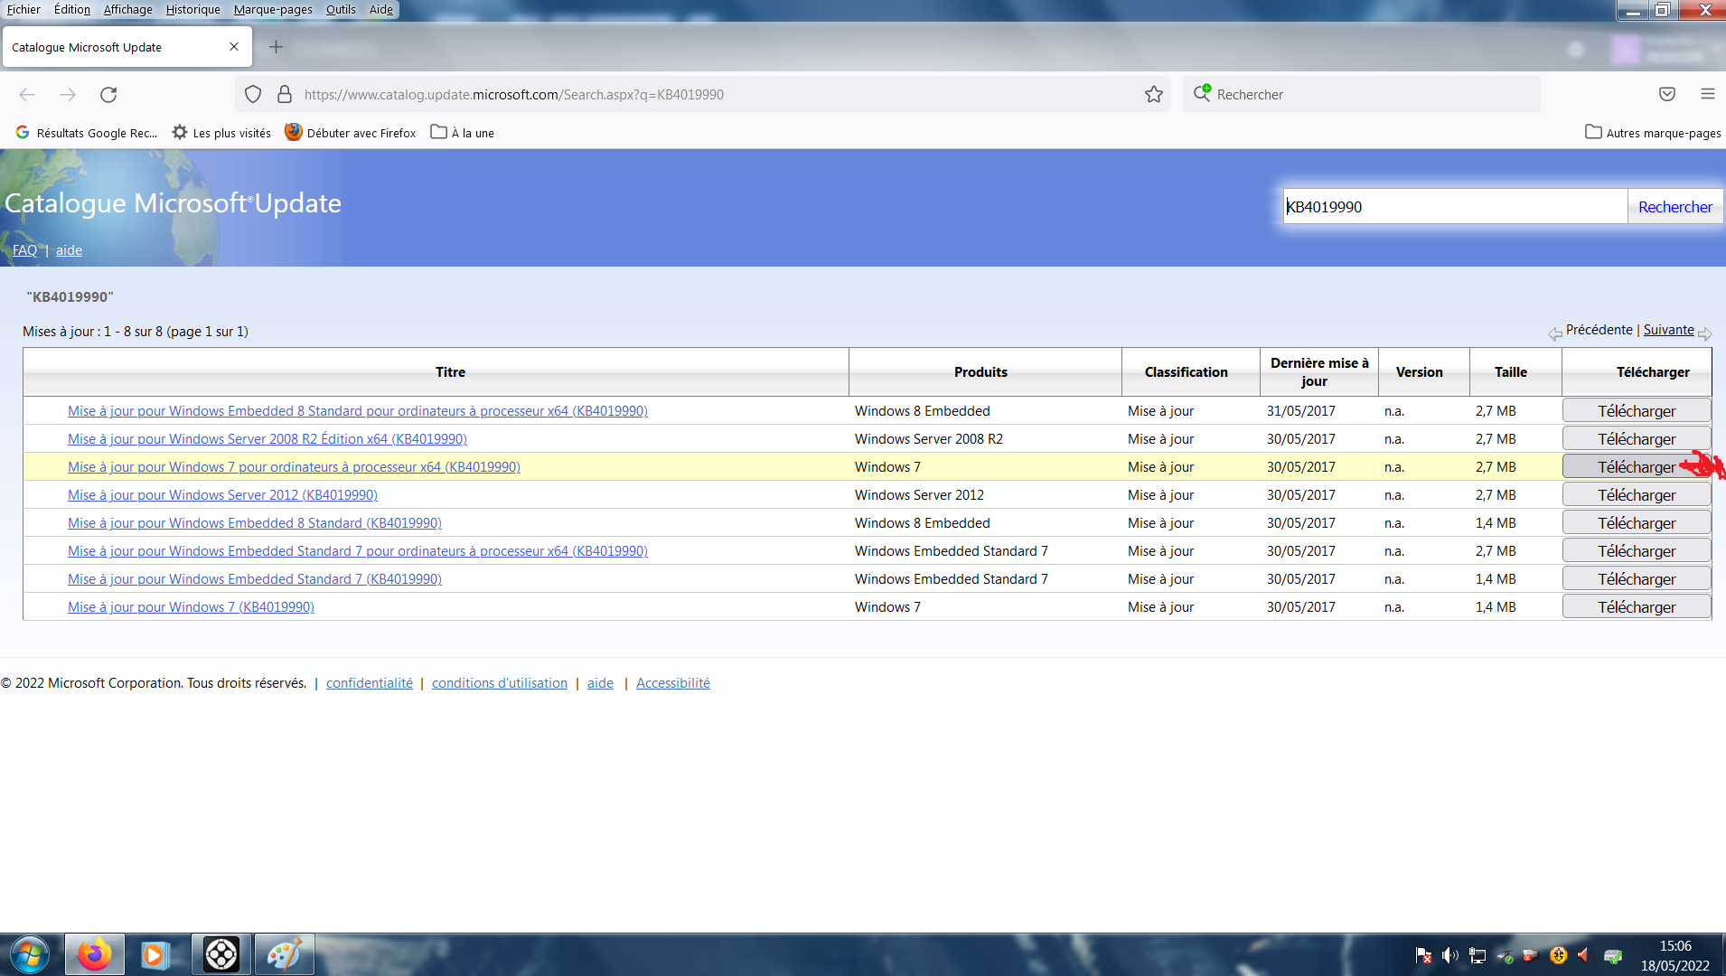Open a new tab with plus button
Image resolution: width=1726 pixels, height=976 pixels.
(x=277, y=47)
